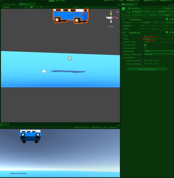Screen dimensions: 174x178
Task: Click the Transform component icon
Action: pyautogui.click(x=124, y=20)
